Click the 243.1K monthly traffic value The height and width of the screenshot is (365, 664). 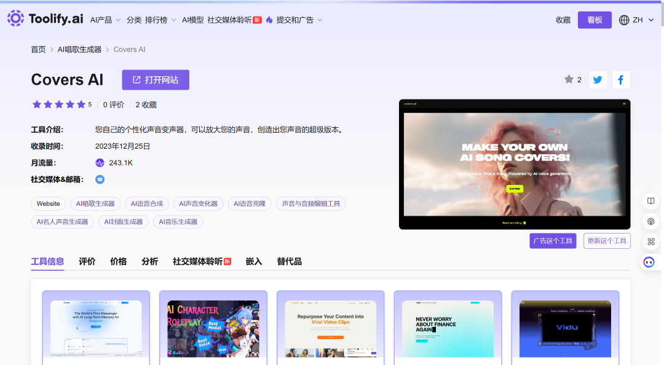(x=121, y=163)
